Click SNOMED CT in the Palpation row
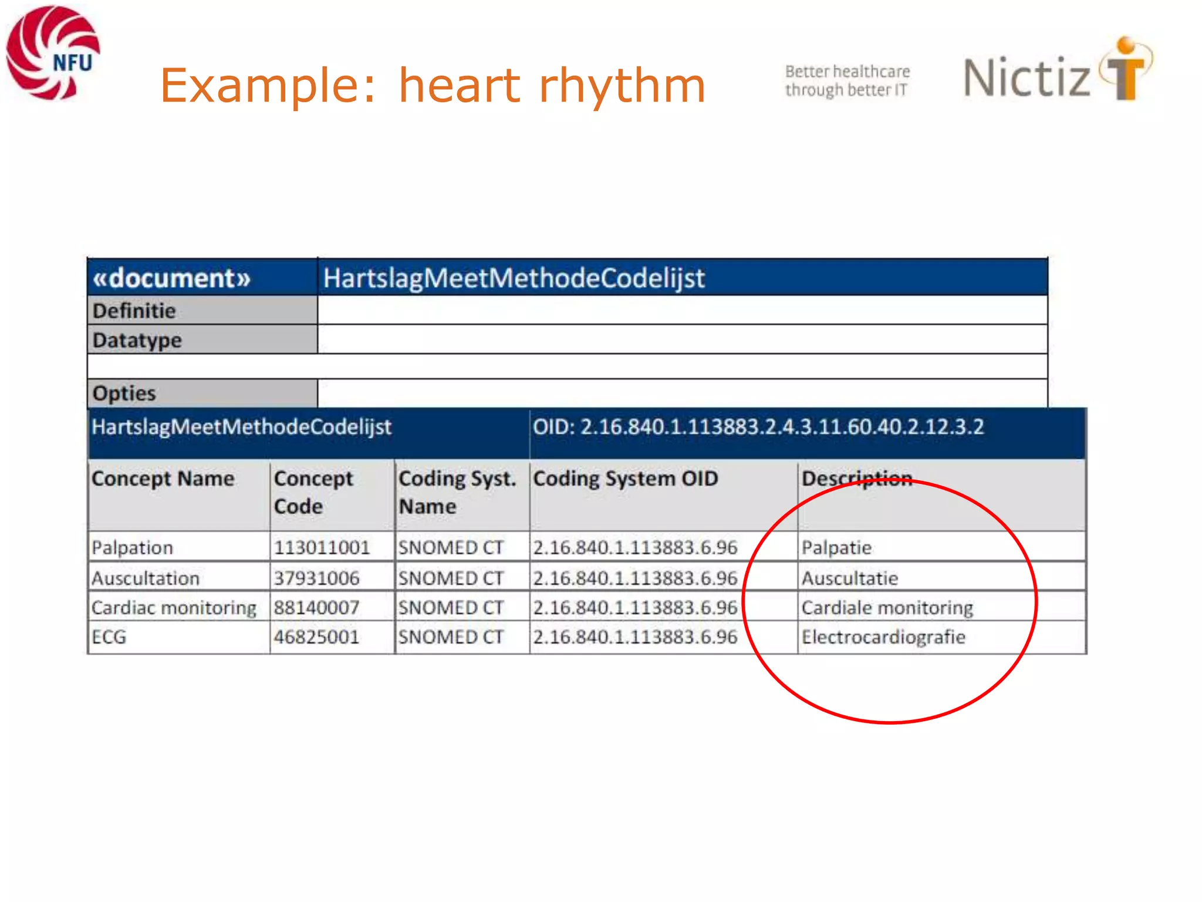This screenshot has height=902, width=1202. (x=462, y=547)
